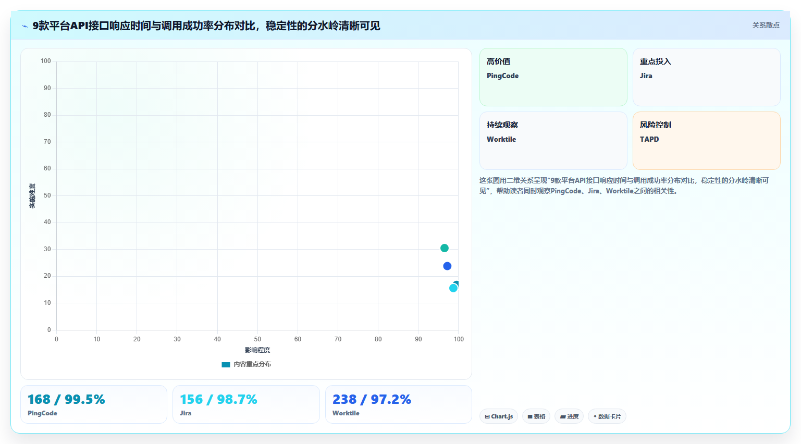
Task: Click the x-axis tick value 50
Action: click(x=257, y=339)
